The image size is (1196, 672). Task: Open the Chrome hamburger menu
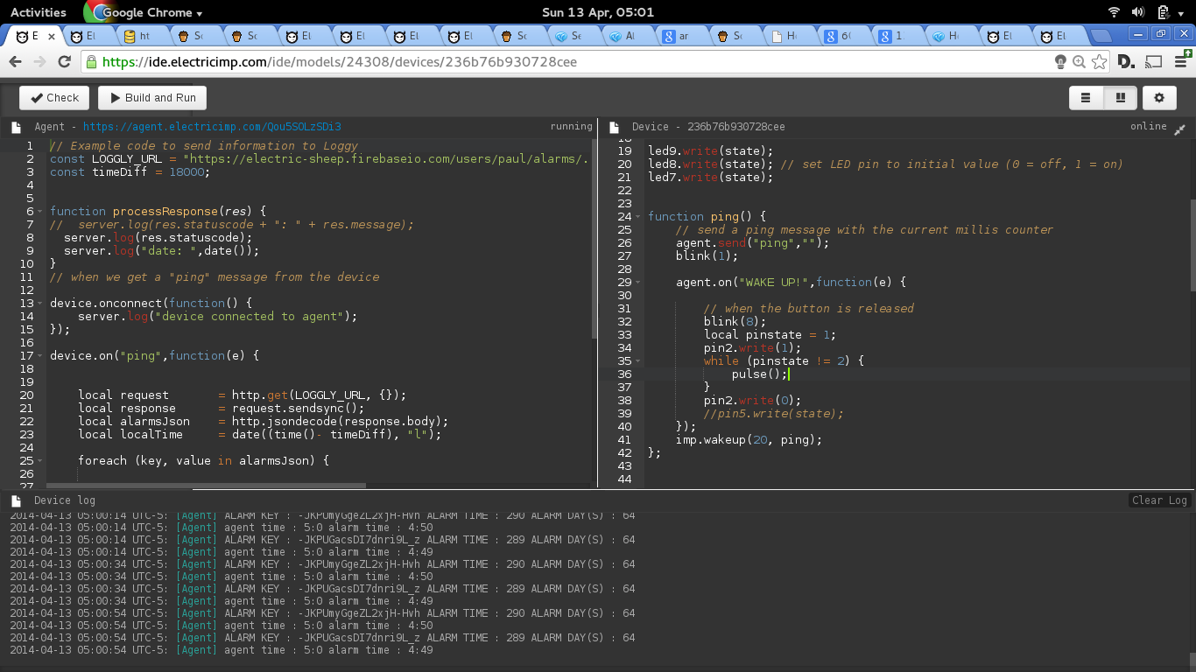(x=1179, y=62)
